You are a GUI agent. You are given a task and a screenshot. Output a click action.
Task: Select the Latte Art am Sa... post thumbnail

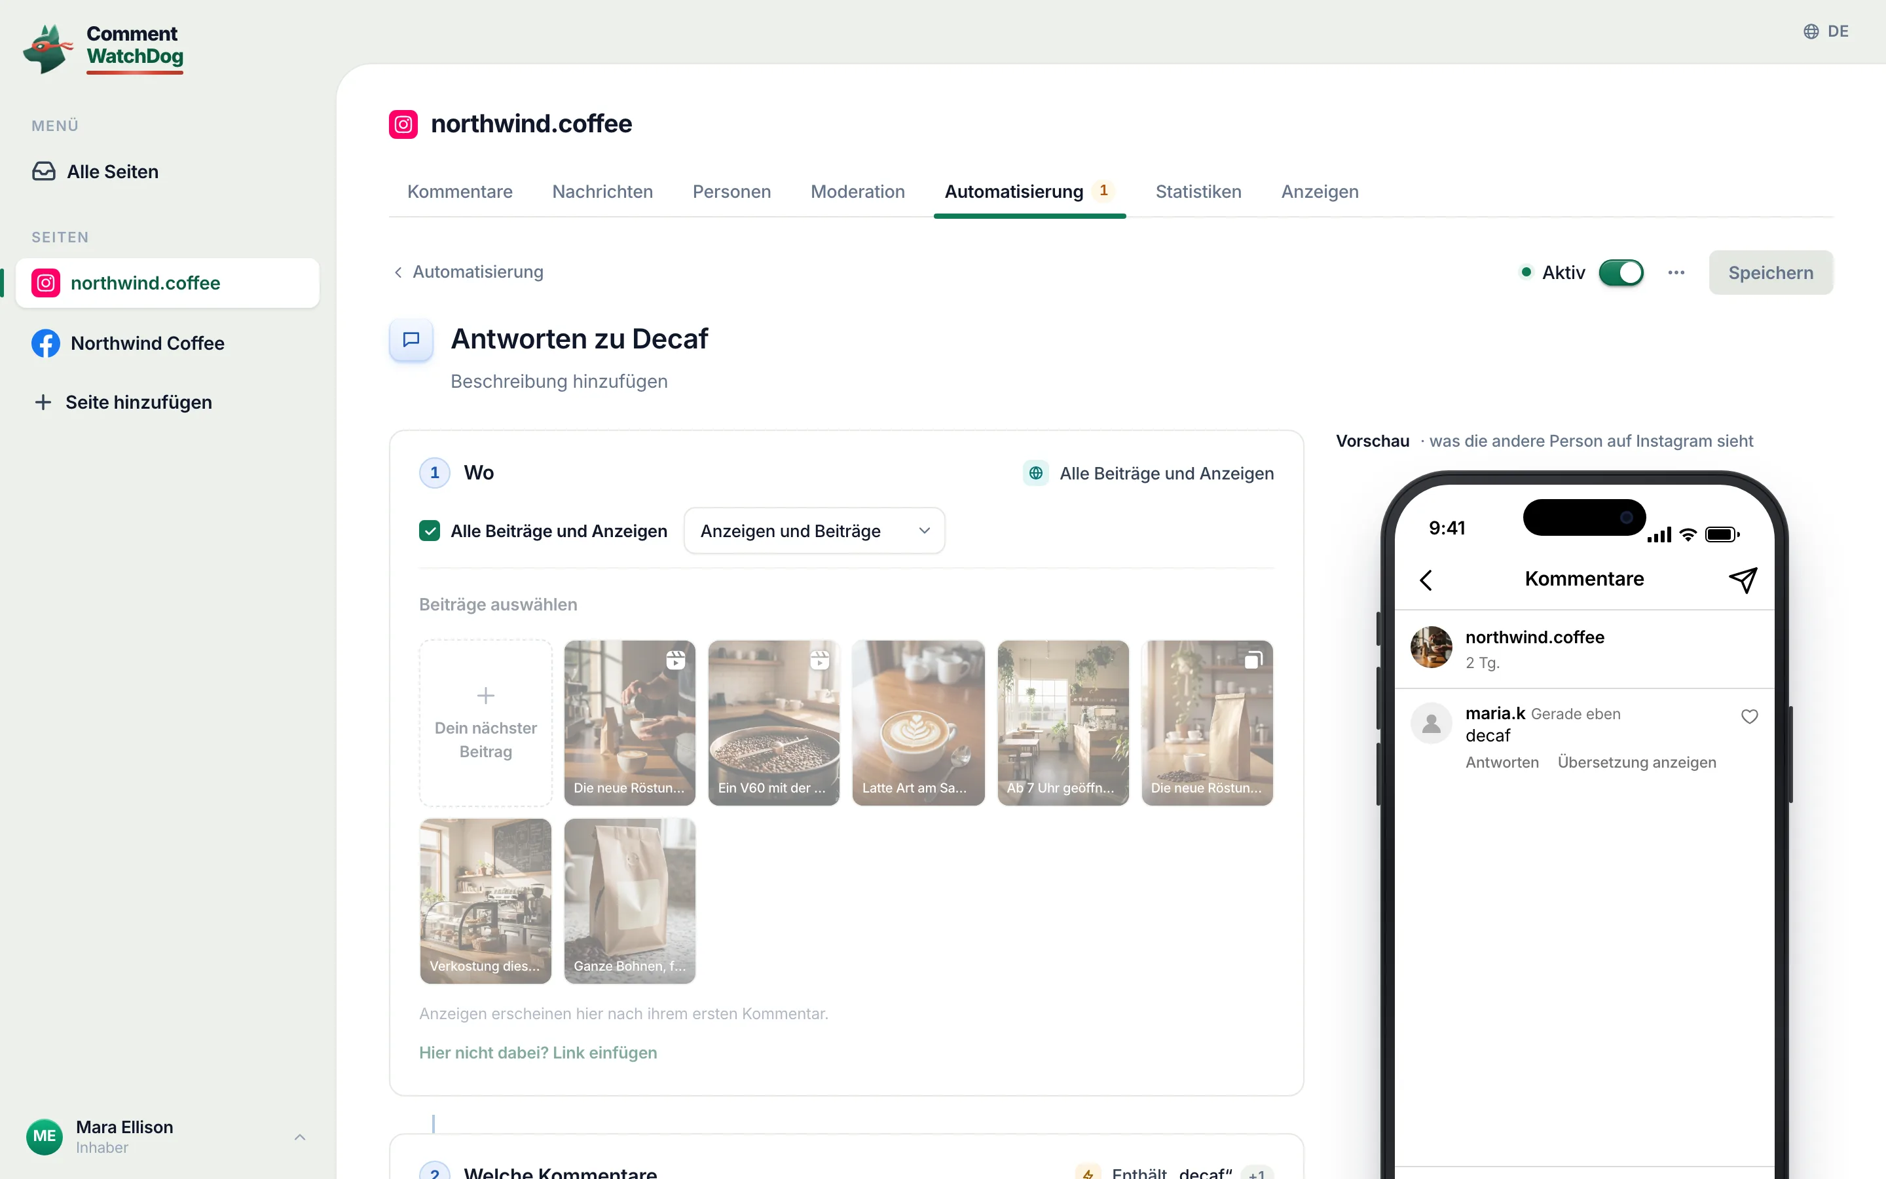click(x=918, y=723)
